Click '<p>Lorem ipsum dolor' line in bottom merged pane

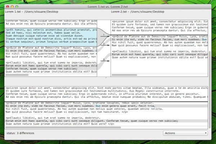pos(107,88)
